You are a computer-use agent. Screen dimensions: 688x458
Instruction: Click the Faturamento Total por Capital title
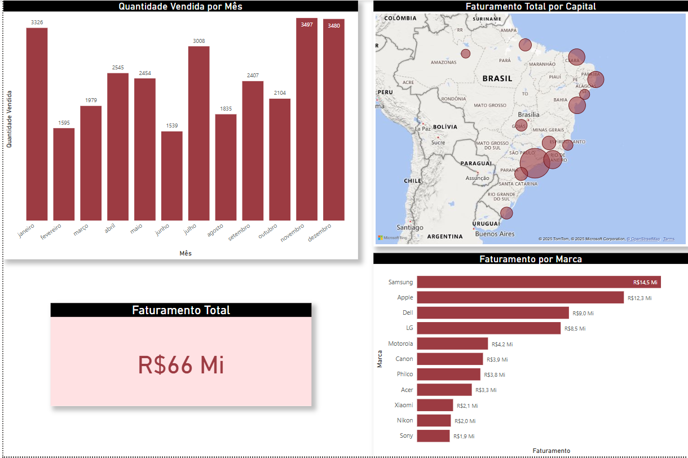pyautogui.click(x=531, y=6)
